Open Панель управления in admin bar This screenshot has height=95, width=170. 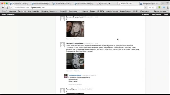click(8, 14)
